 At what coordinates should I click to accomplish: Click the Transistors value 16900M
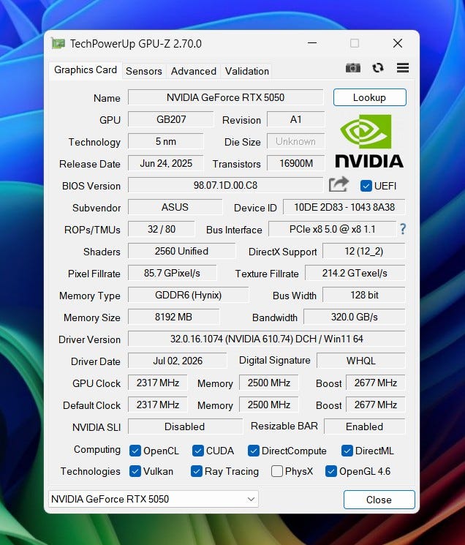(296, 163)
